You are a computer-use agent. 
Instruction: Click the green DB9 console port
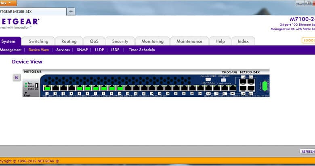pyautogui.click(x=265, y=86)
